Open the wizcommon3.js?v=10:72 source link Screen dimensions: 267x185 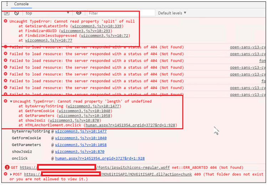104,36
